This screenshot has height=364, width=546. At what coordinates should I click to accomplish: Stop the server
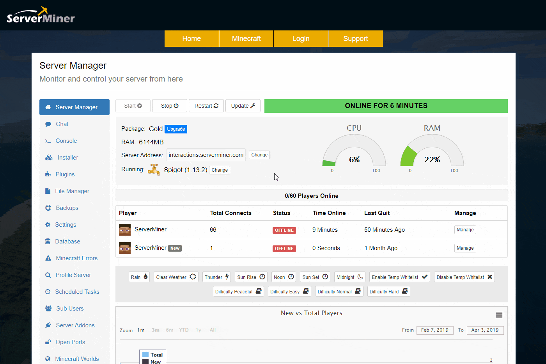[x=170, y=106]
